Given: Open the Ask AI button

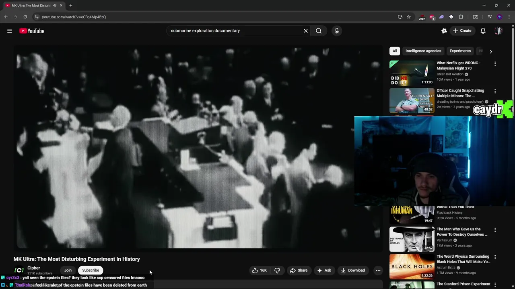Looking at the screenshot, I should tap(324, 271).
